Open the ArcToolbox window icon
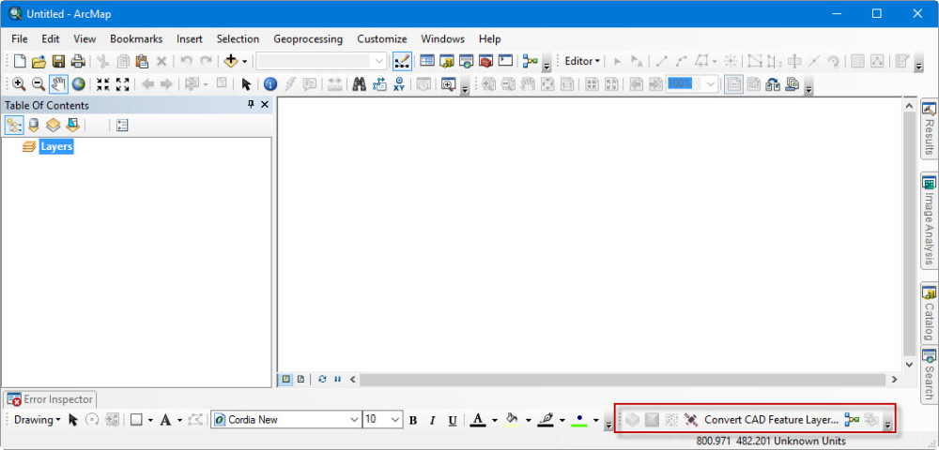Viewport: 939px width, 450px height. click(x=485, y=61)
